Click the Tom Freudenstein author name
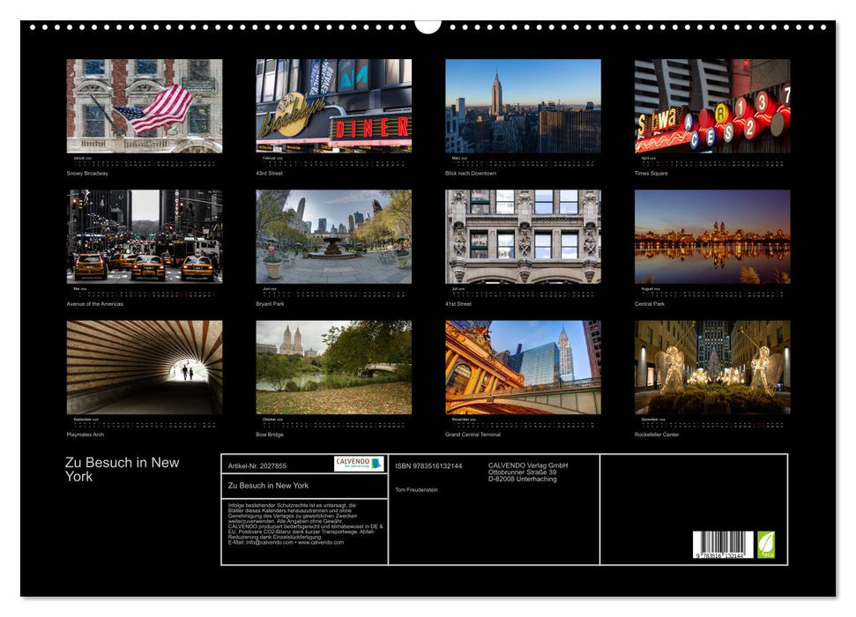The width and height of the screenshot is (856, 617). (416, 489)
